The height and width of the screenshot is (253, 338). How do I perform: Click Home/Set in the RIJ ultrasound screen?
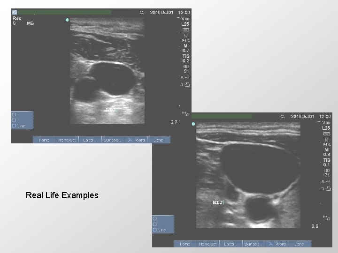coord(208,244)
